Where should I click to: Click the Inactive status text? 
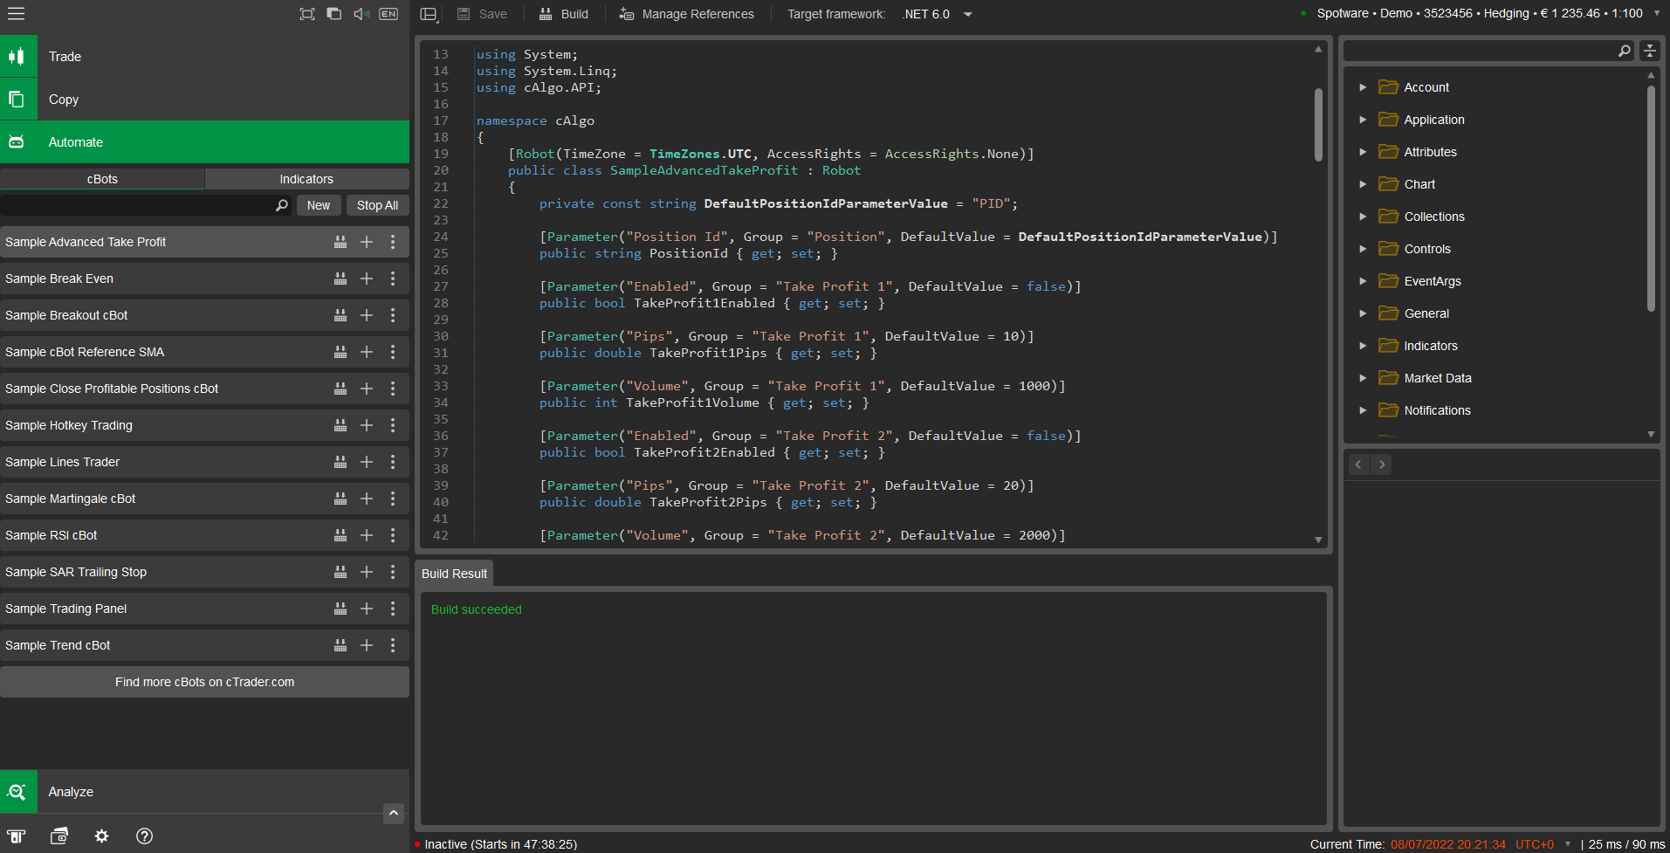(x=500, y=844)
